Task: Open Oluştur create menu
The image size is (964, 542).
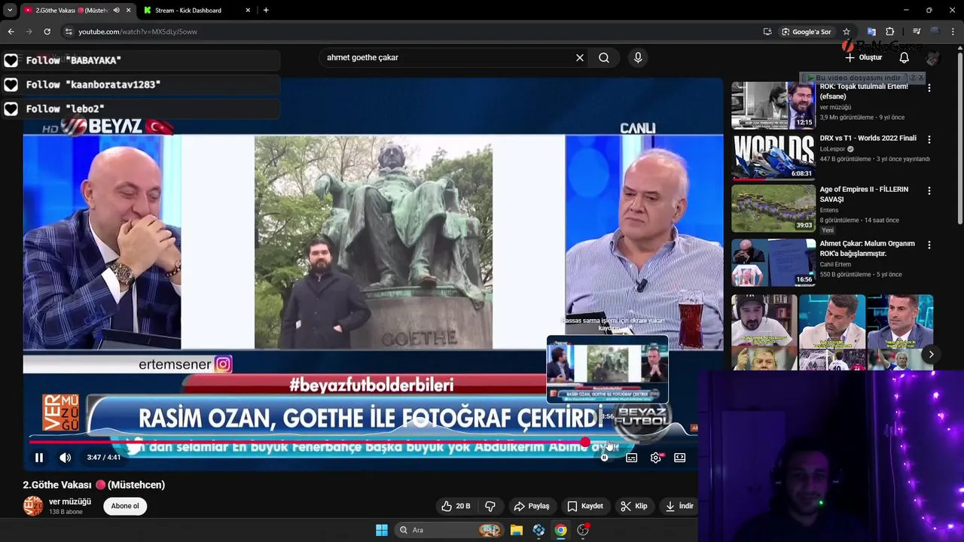Action: click(863, 57)
